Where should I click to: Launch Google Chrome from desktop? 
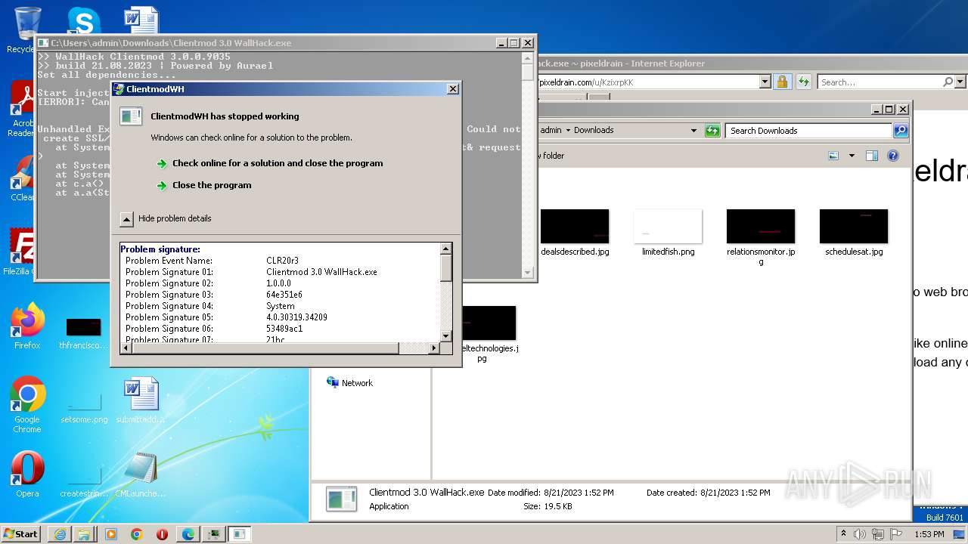tap(27, 404)
